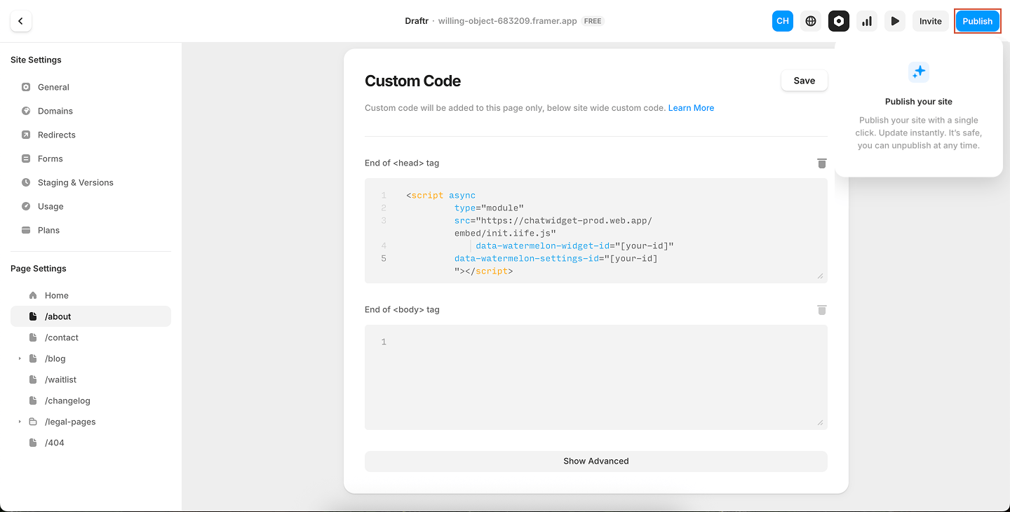Click Show Advanced button
This screenshot has width=1010, height=512.
(596, 461)
